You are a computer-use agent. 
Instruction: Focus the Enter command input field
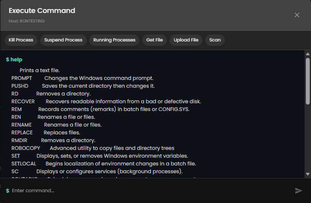tap(147, 190)
